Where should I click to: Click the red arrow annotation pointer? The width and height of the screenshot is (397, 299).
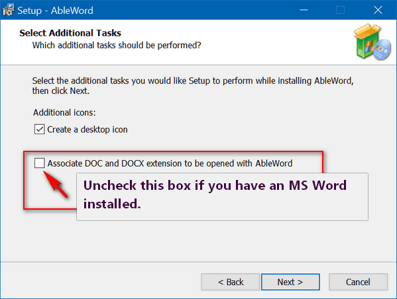56,184
